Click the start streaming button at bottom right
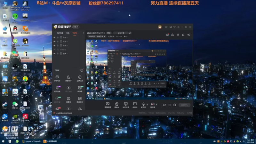256x144 pixels. pos(185,105)
